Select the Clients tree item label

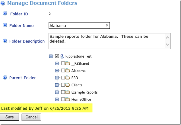point(77,85)
